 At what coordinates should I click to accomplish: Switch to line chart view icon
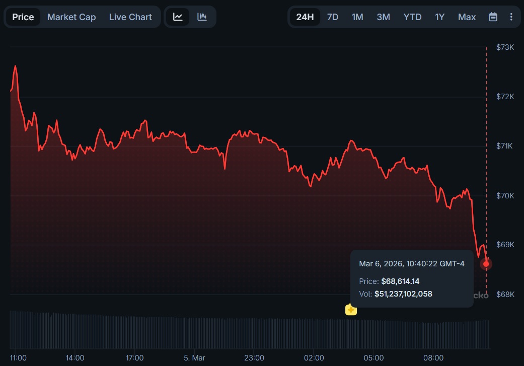(178, 17)
